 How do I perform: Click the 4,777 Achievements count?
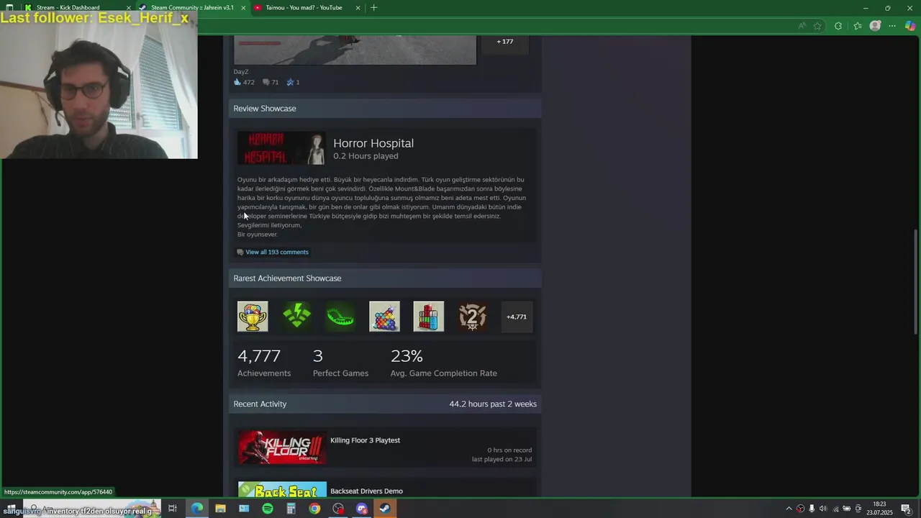pyautogui.click(x=264, y=363)
